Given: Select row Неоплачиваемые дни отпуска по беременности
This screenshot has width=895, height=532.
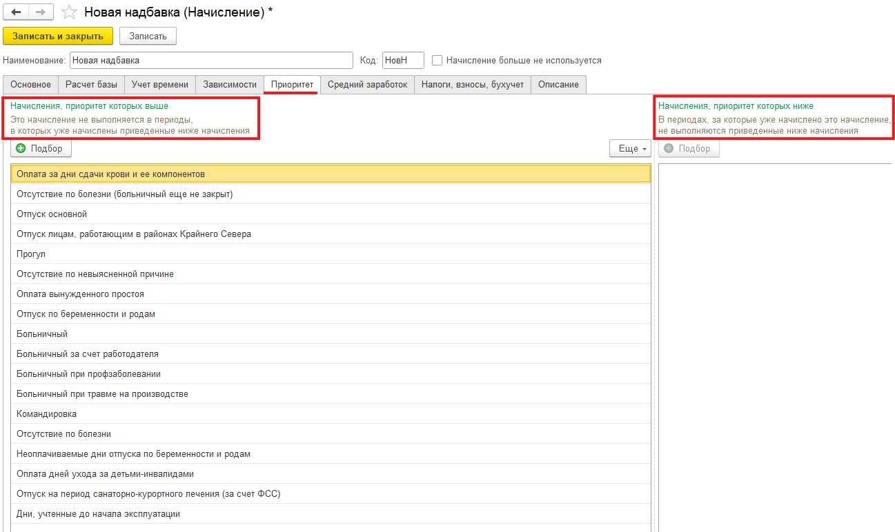Looking at the screenshot, I should pyautogui.click(x=331, y=453).
